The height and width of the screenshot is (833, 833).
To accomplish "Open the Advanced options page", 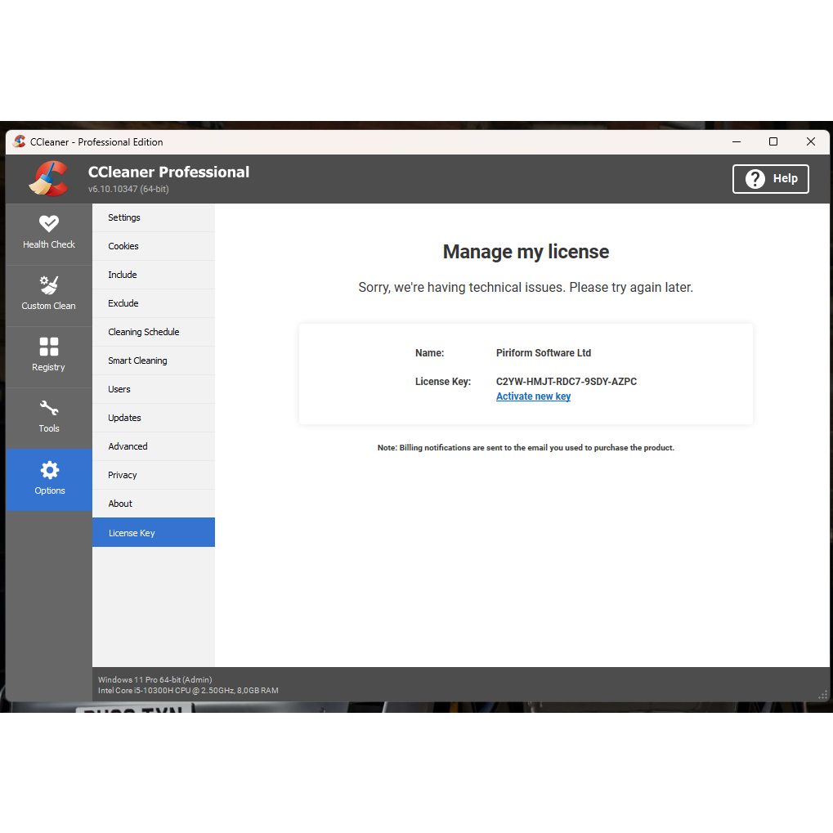I will tap(128, 446).
